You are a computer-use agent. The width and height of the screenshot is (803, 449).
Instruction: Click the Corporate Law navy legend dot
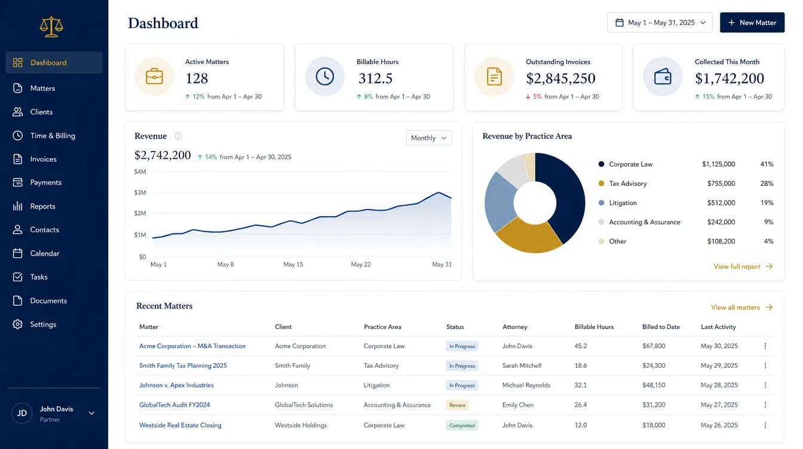coord(601,164)
